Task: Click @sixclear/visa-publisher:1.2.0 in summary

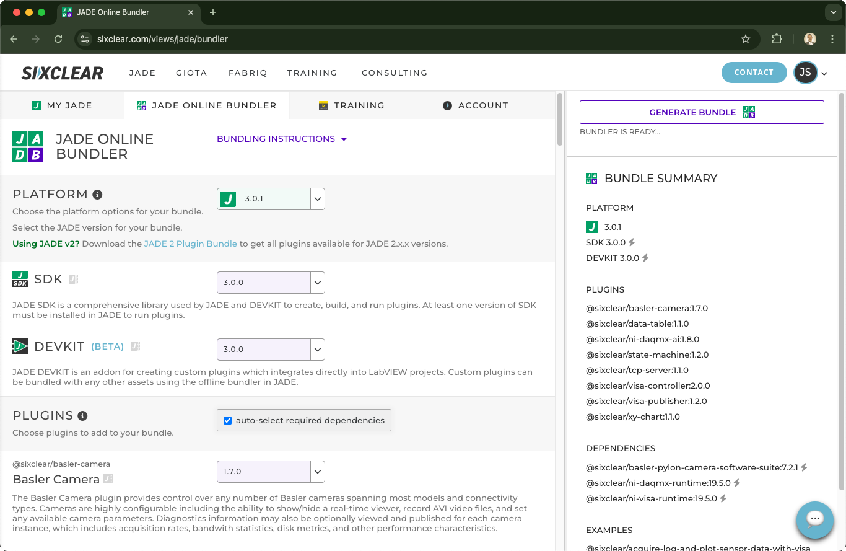Action: (646, 401)
